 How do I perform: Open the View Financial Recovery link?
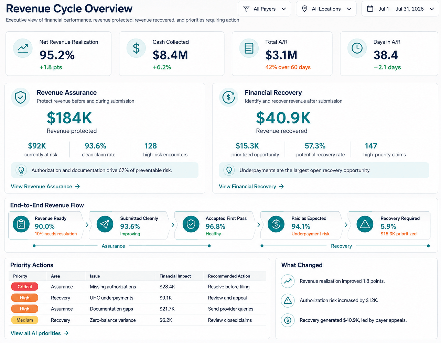tap(251, 186)
